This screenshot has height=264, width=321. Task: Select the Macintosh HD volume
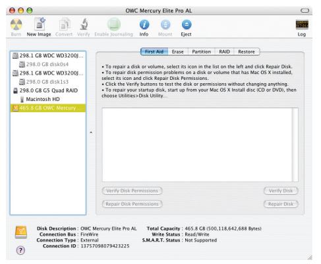[48, 99]
